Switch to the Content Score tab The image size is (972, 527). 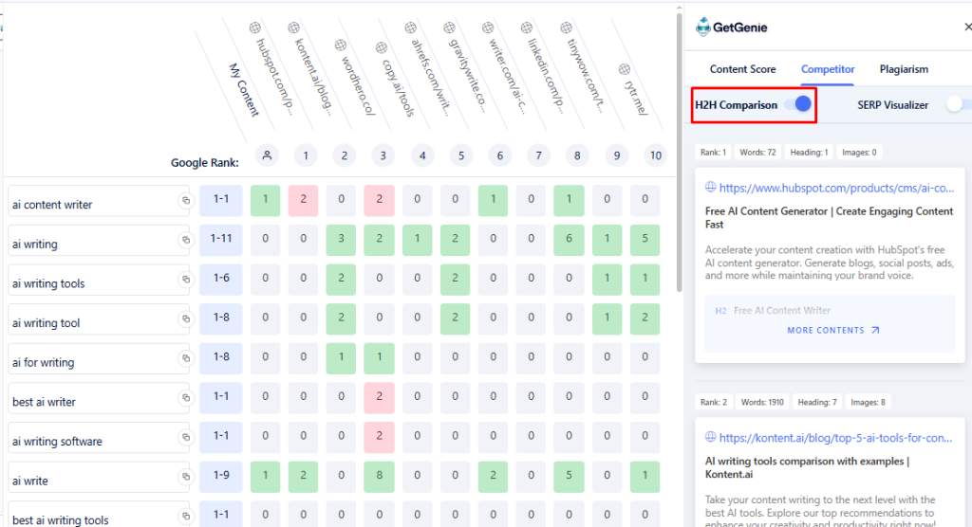(x=742, y=69)
